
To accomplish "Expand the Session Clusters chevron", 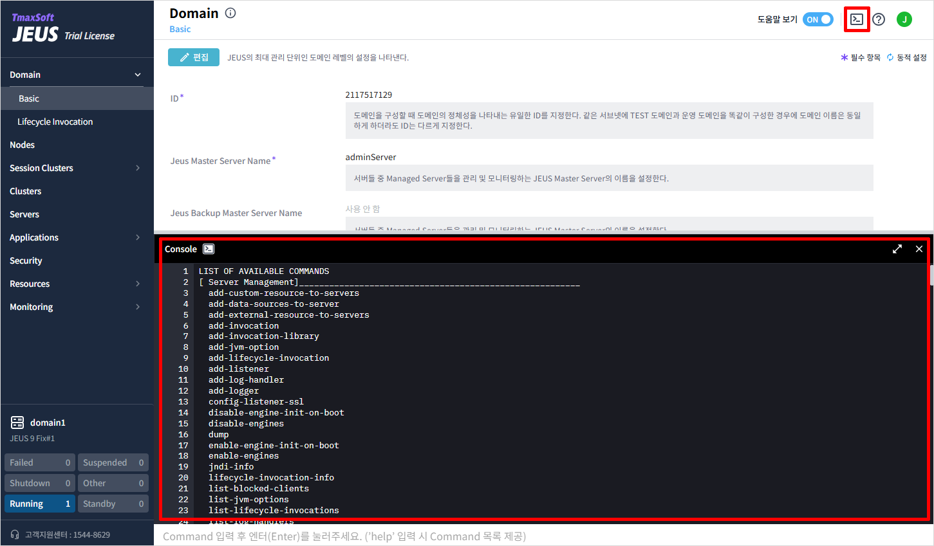I will click(x=138, y=168).
